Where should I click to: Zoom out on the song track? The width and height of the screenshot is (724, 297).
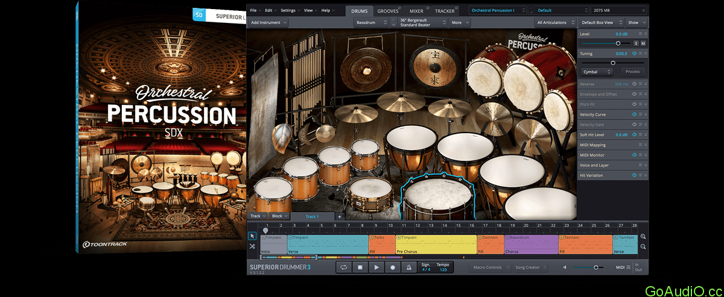643,247
